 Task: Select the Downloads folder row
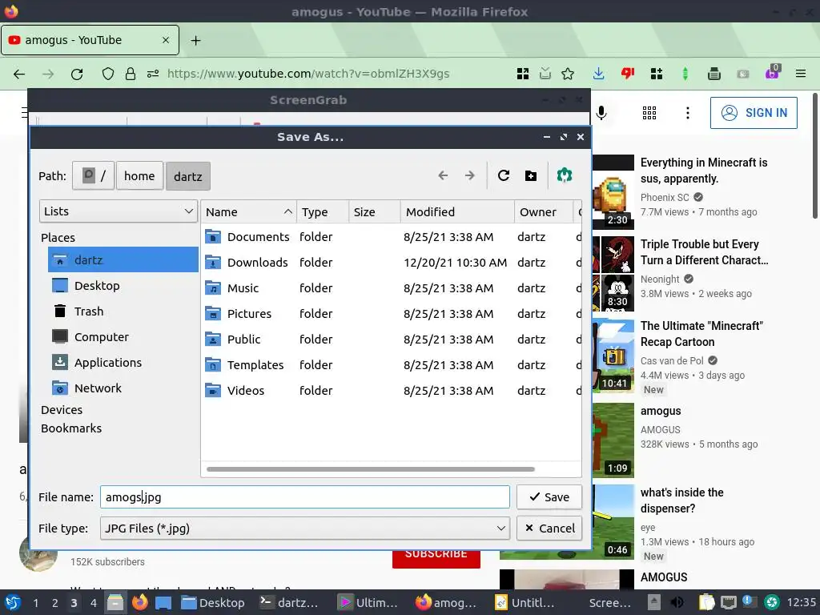[391, 263]
